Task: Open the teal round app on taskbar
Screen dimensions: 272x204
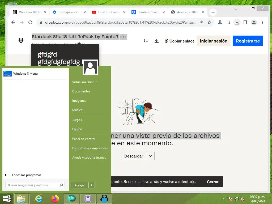Action: tap(71, 199)
